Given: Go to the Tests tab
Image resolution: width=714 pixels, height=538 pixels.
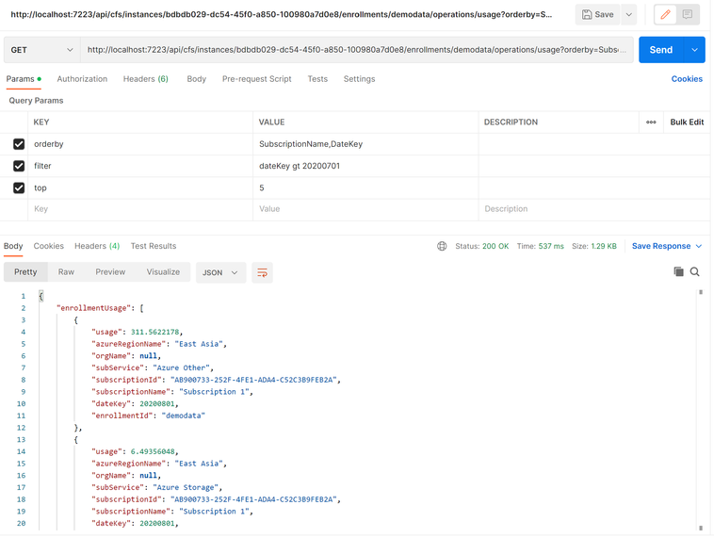Looking at the screenshot, I should pyautogui.click(x=317, y=79).
